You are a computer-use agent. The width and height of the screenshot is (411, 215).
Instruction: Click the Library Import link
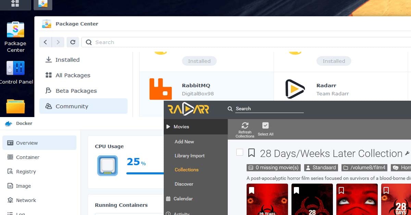pos(189,156)
